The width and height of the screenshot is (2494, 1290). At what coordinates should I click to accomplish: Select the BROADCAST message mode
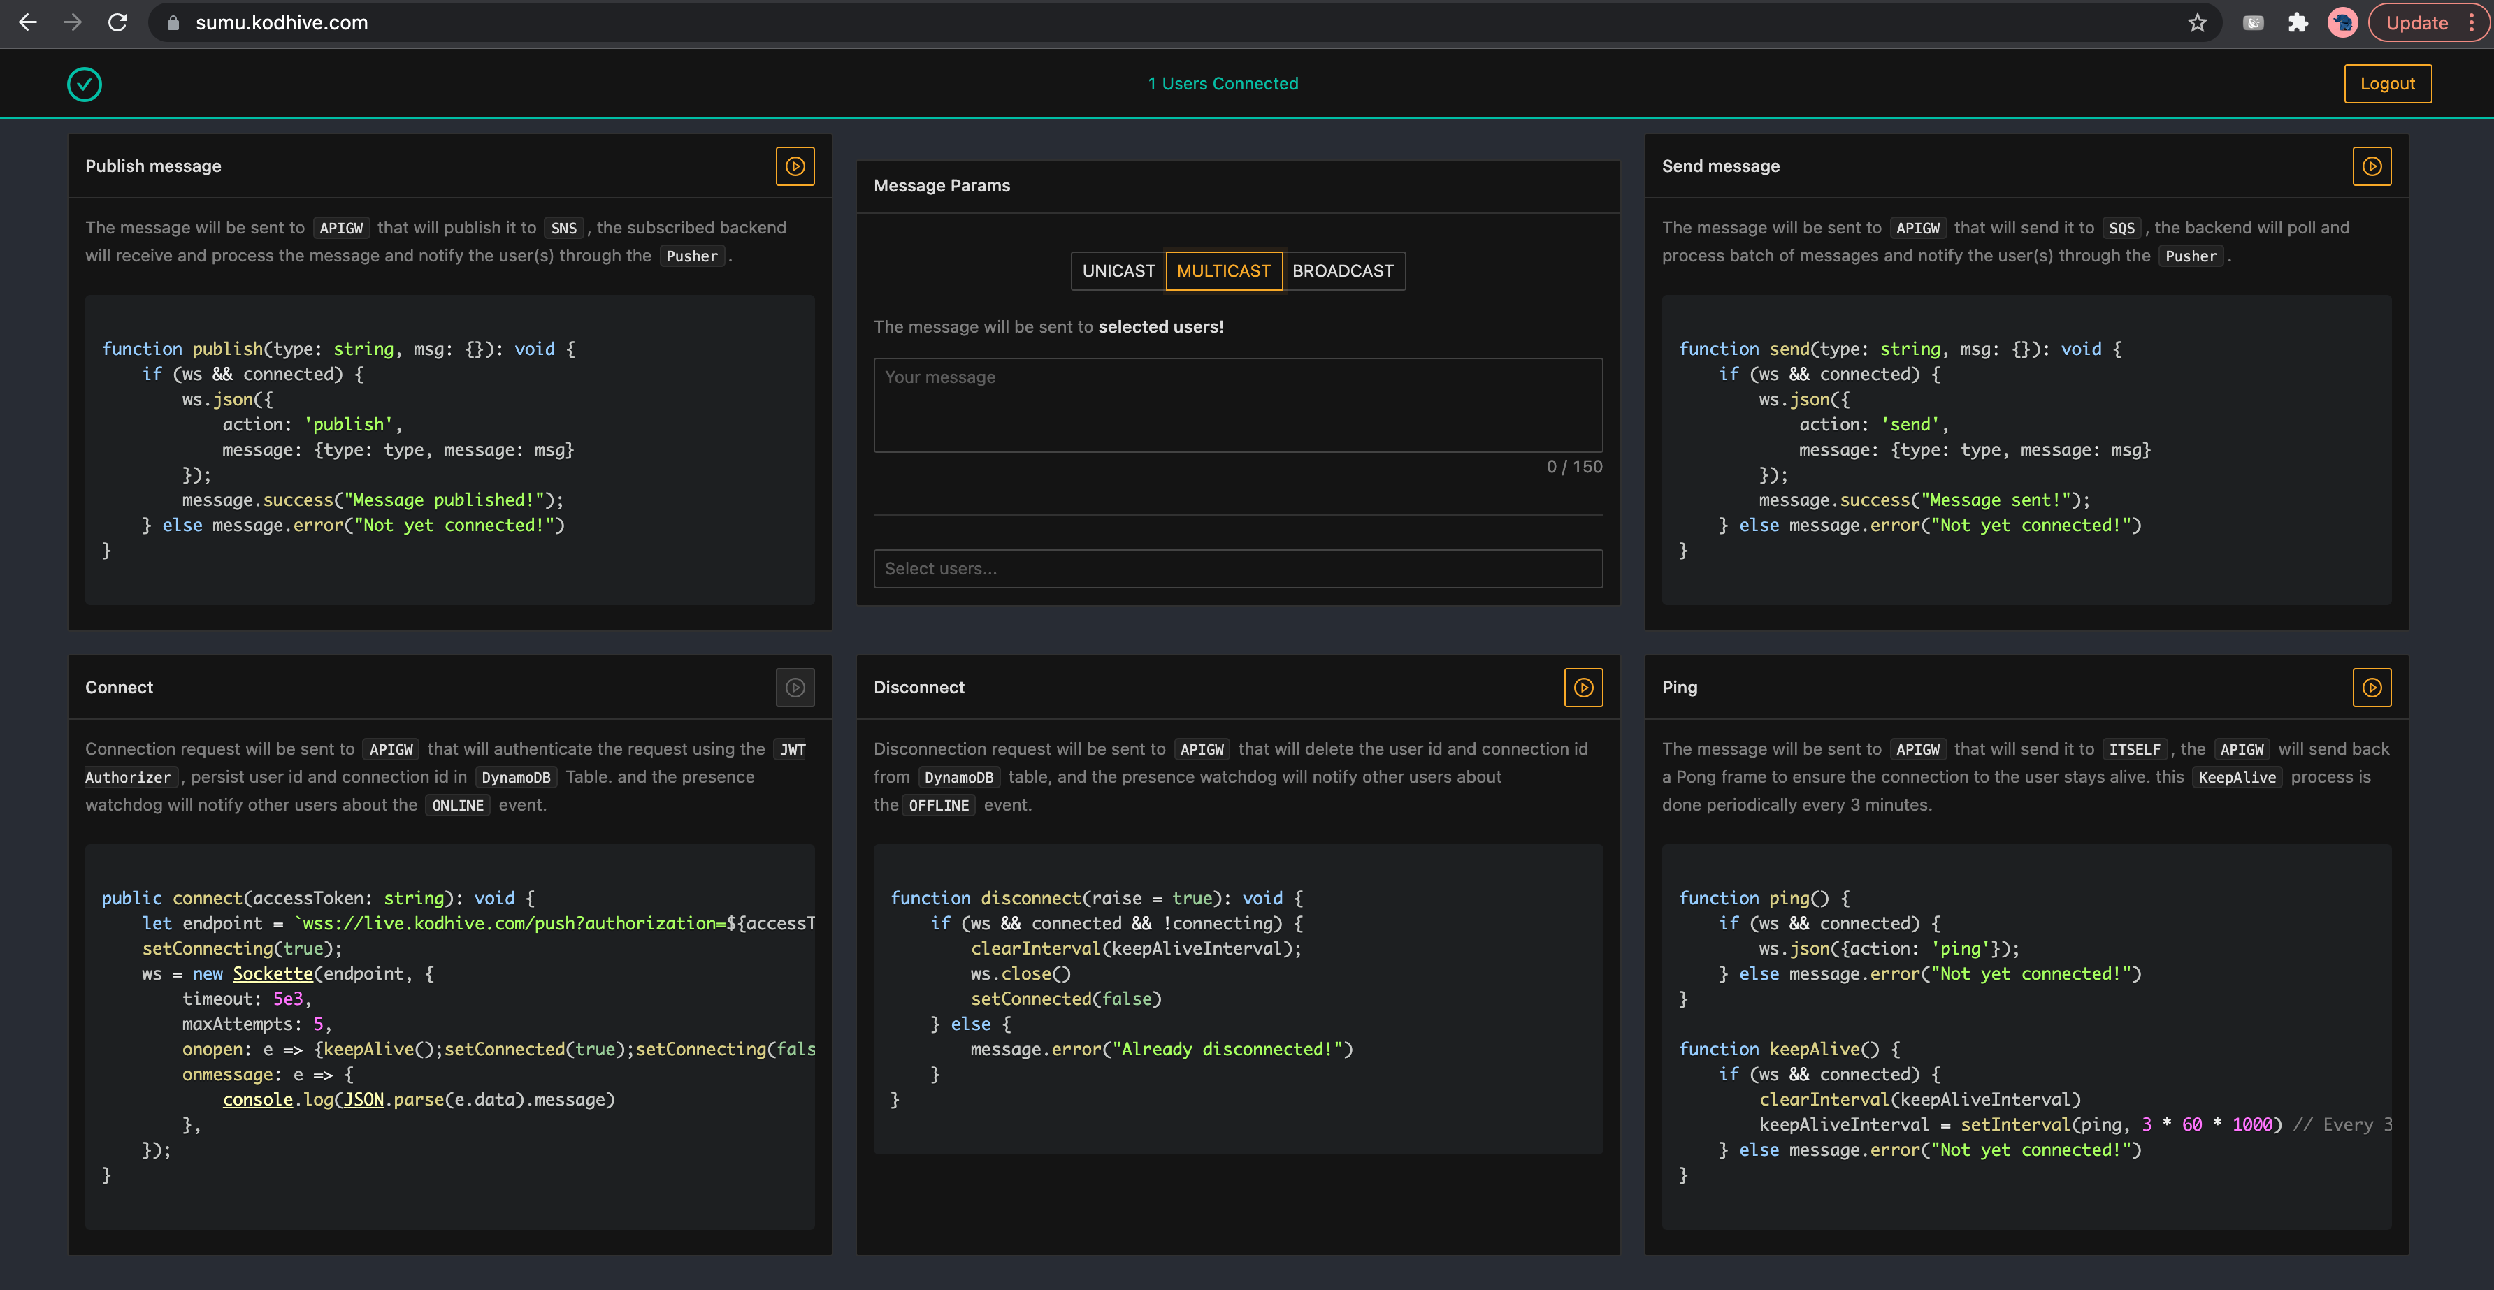pyautogui.click(x=1343, y=271)
